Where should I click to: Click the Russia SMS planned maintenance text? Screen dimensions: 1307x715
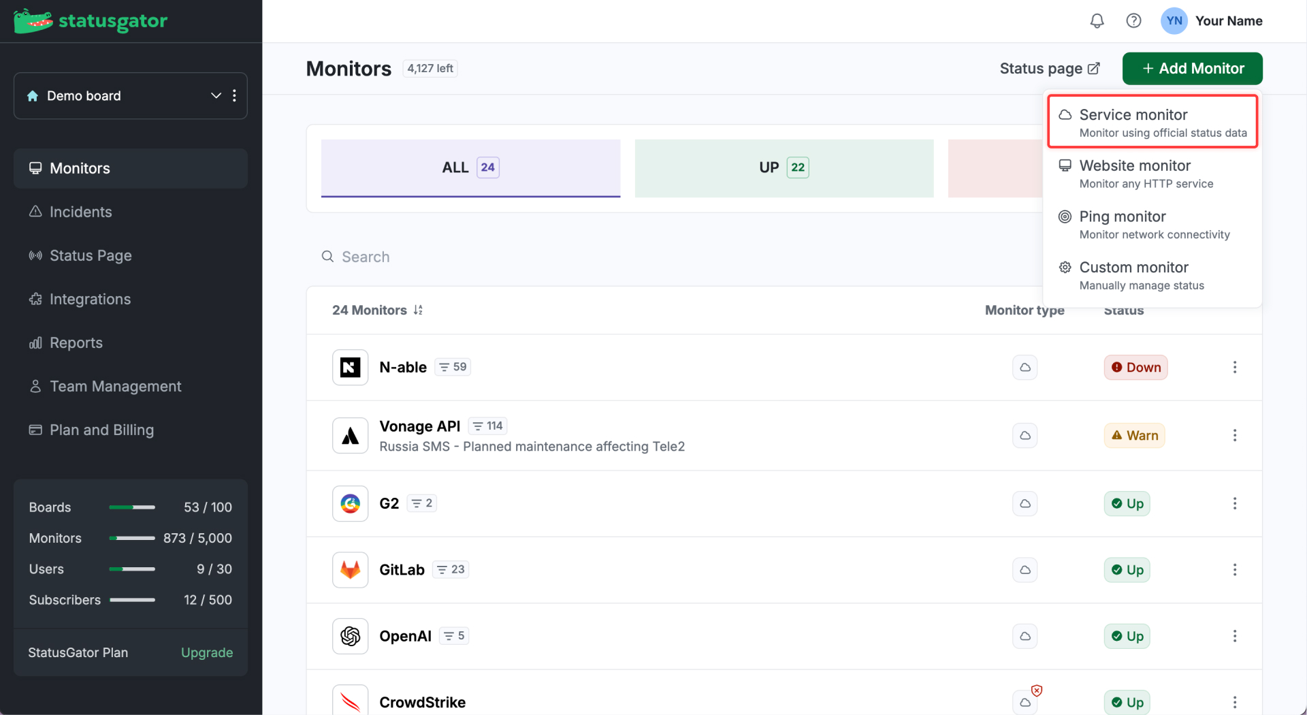pyautogui.click(x=532, y=447)
